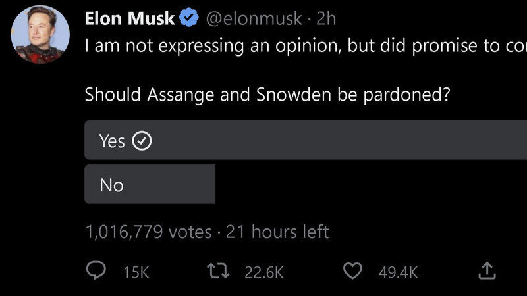
Task: Click the 1,016,779 votes text
Action: click(x=148, y=232)
